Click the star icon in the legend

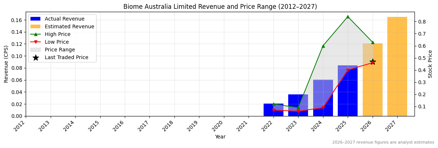coord(36,58)
